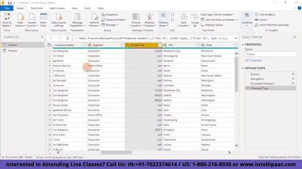Click the Refresh Preview icon
Screen dimensions: 302x169
pyautogui.click(x=94, y=17)
